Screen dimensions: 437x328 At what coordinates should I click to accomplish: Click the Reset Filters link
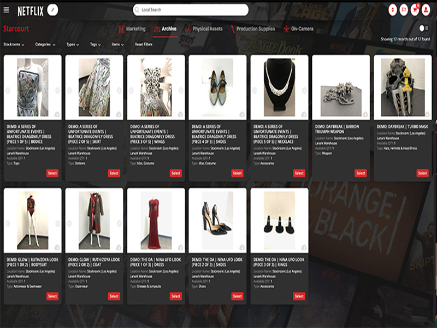144,44
